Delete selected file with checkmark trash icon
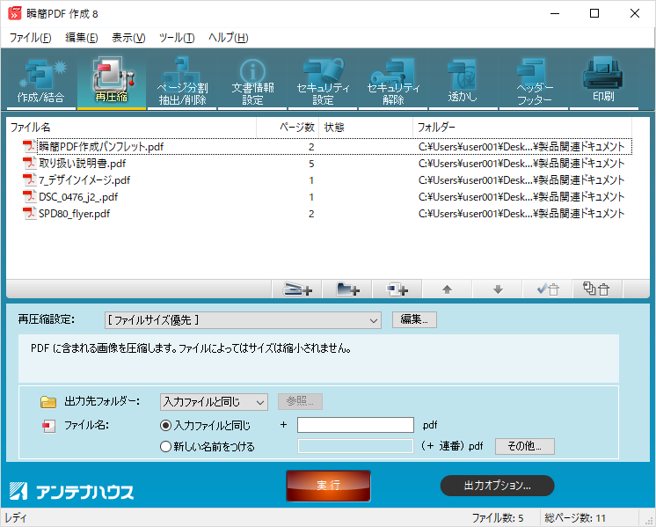 (548, 289)
